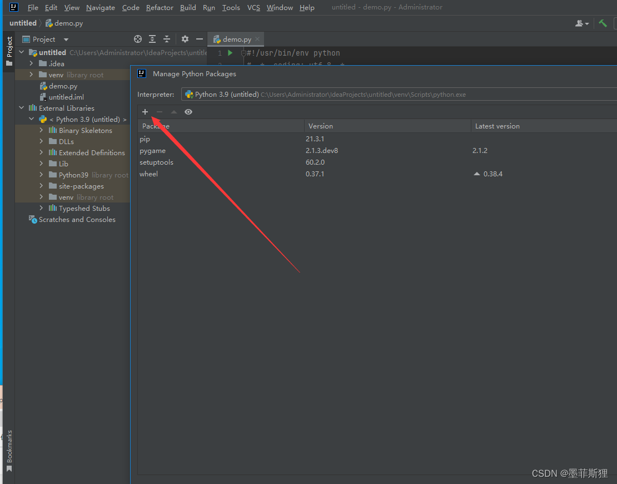Viewport: 617px width, 484px height.
Task: Select the pygame package row
Action: pos(377,150)
